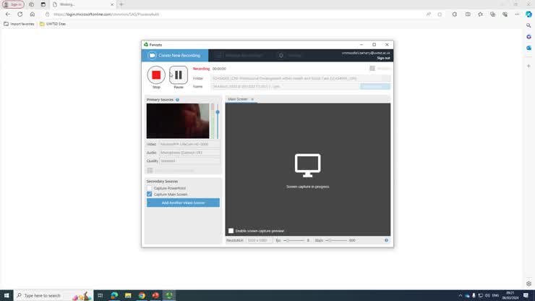This screenshot has height=301, width=535.
Task: Click the Edge address bar
Action: [236, 14]
